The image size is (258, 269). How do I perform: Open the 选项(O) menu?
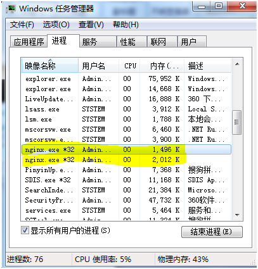[x=56, y=25]
